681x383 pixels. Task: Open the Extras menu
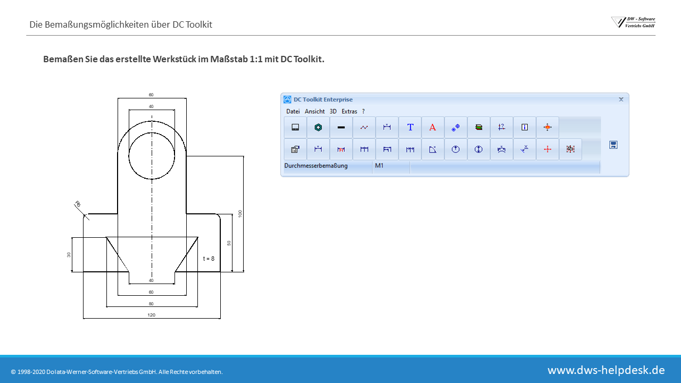coord(350,111)
